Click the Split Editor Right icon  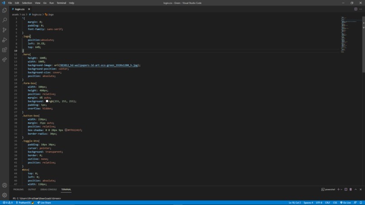[355, 9]
